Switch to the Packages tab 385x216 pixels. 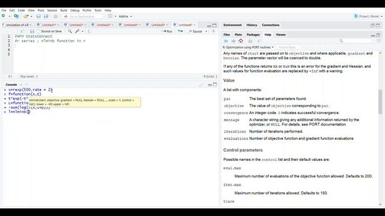(x=253, y=35)
